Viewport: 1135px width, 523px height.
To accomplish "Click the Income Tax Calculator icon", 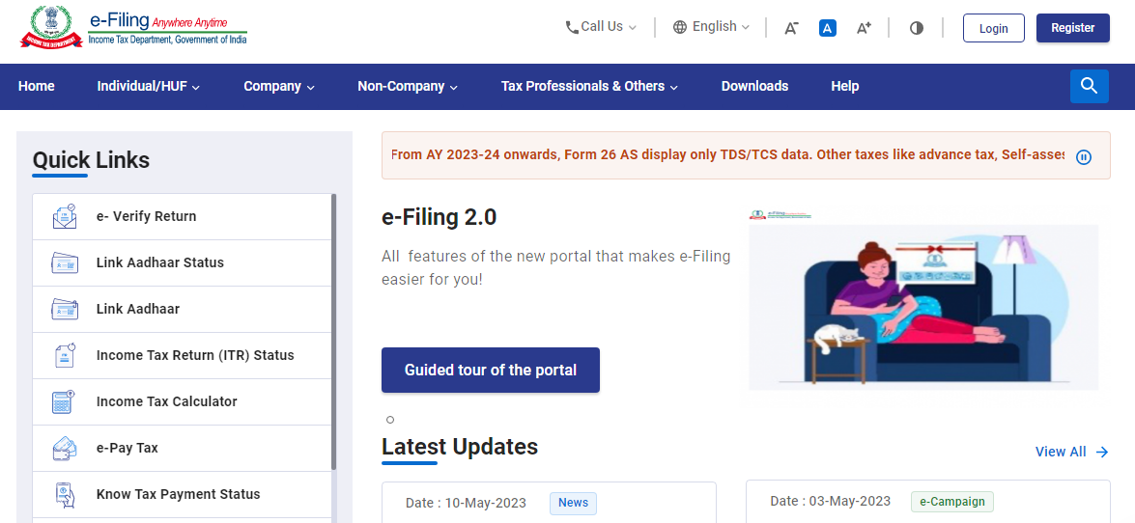I will (x=65, y=401).
